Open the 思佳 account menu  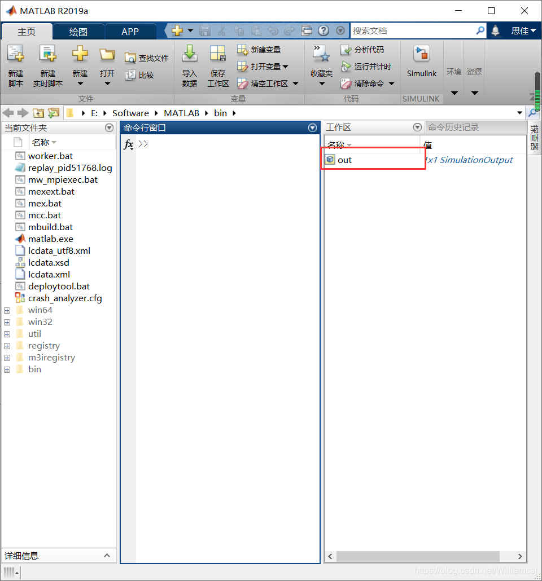tap(523, 31)
